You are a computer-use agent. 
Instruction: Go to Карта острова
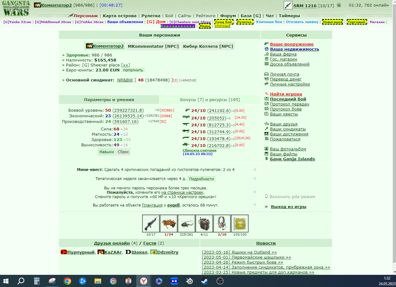tap(120, 16)
